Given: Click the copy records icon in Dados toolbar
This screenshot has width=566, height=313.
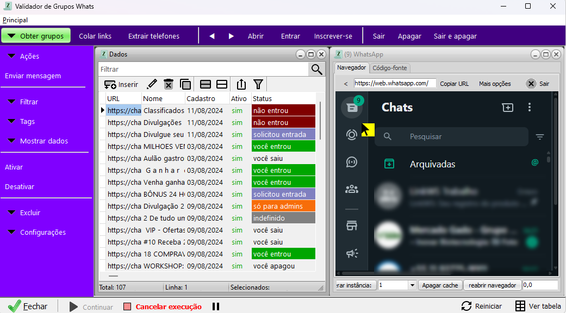Looking at the screenshot, I should click(185, 84).
